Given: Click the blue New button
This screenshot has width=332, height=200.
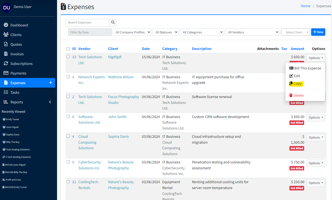Looking at the screenshot, I should tap(318, 32).
